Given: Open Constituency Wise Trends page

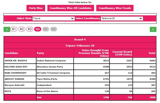Looking at the screenshot, I should pos(115,8).
